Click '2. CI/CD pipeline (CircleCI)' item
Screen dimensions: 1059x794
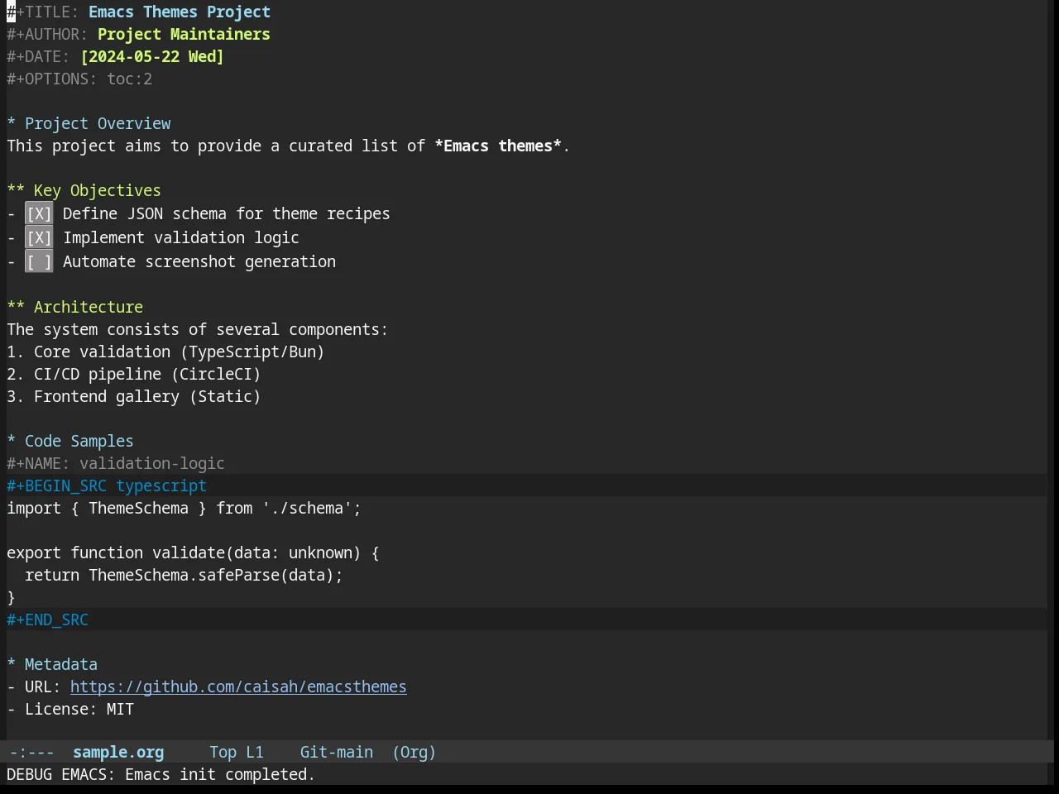tap(134, 375)
